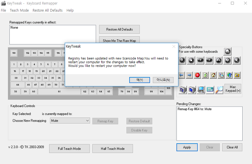Select keyboard key 115
Screen dimensions: 252x164
(x=48, y=53)
